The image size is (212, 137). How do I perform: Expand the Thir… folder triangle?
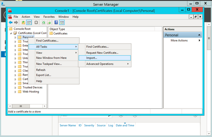pos(15,63)
